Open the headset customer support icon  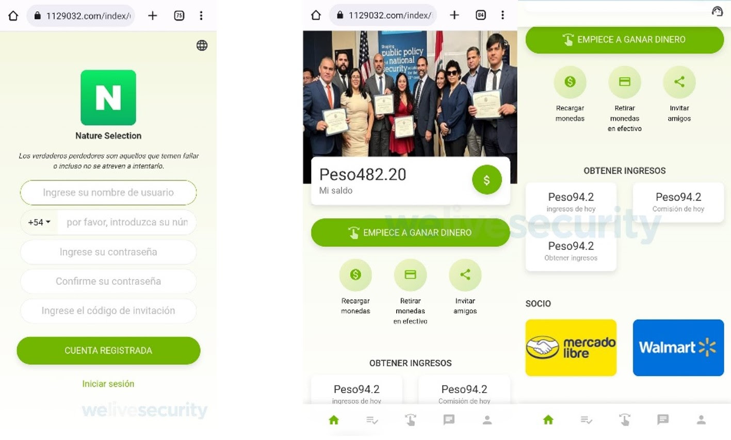(x=717, y=11)
